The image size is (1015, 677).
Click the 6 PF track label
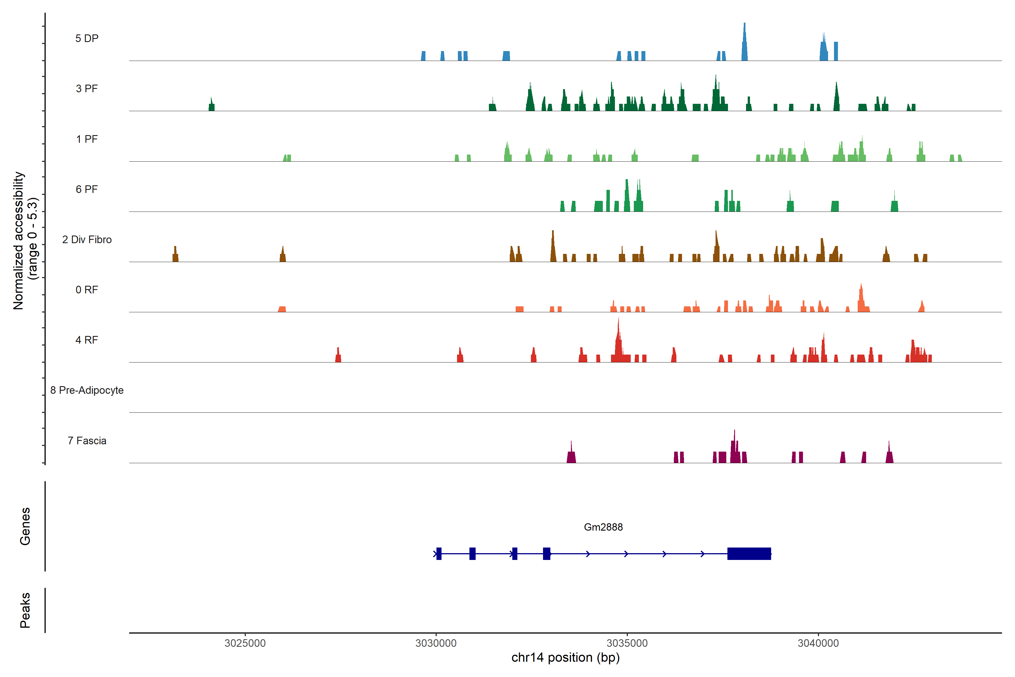87,189
